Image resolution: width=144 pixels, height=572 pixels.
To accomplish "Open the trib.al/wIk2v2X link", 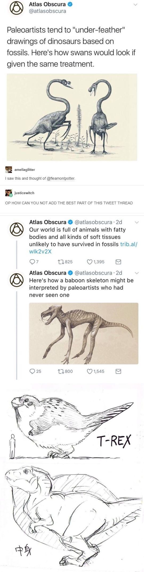I will click(83, 248).
